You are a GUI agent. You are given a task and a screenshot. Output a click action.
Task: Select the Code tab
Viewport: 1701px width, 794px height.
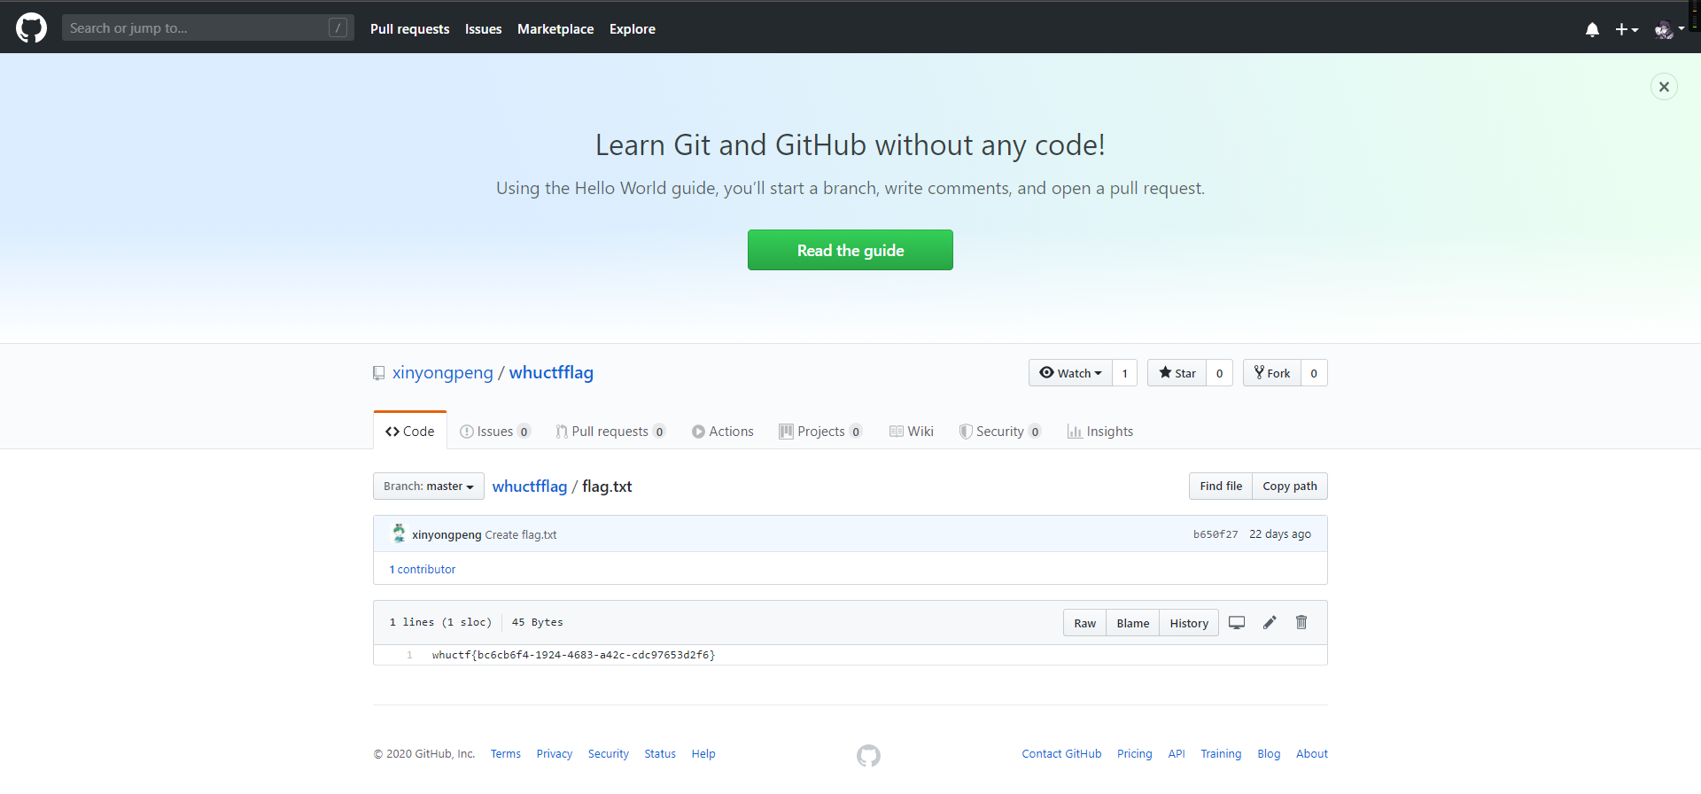click(410, 432)
